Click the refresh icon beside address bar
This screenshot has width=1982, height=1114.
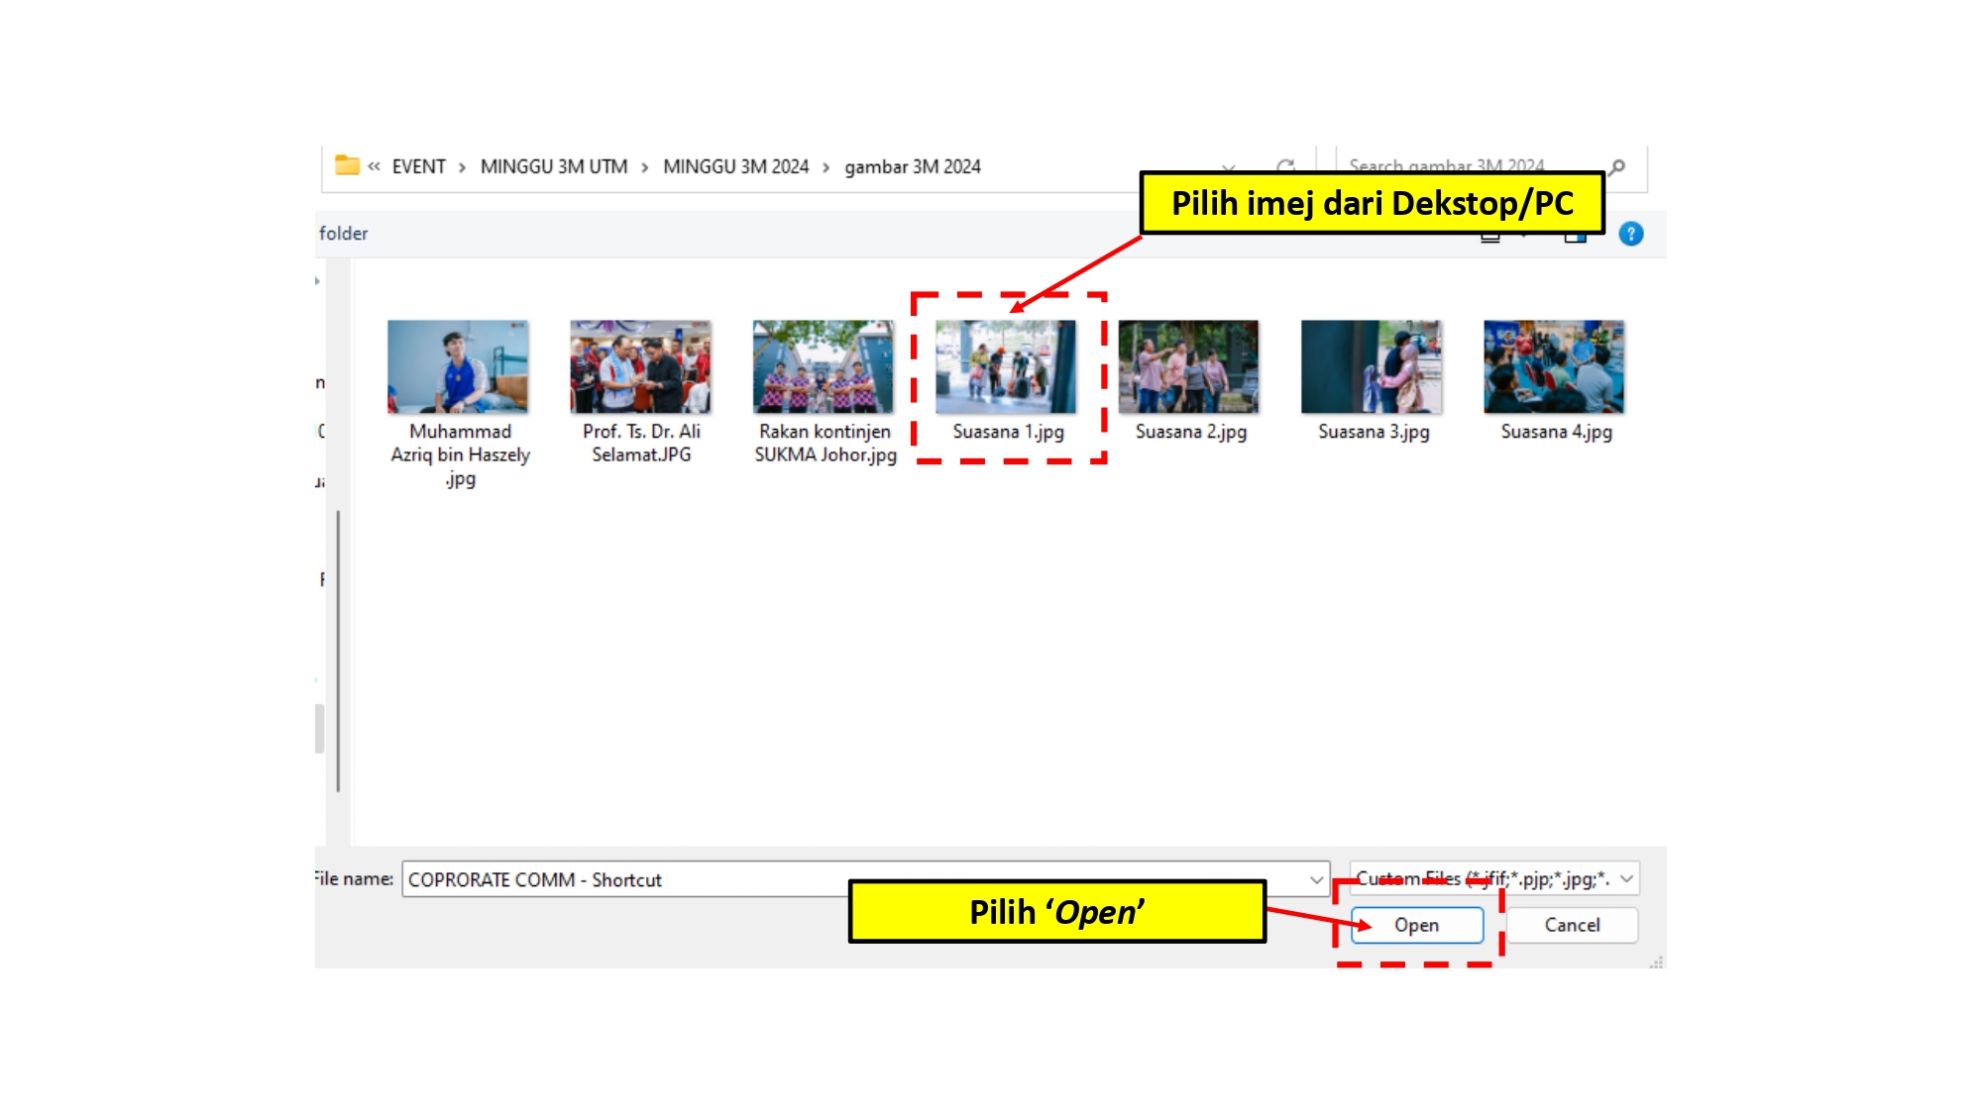(x=1285, y=165)
